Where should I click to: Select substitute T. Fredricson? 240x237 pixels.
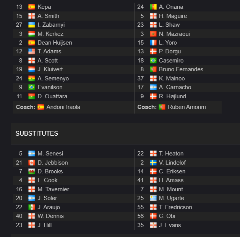coord(175,207)
